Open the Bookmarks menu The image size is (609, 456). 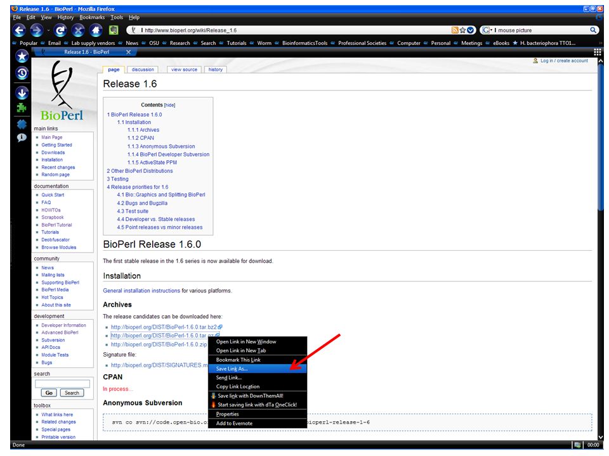(92, 18)
